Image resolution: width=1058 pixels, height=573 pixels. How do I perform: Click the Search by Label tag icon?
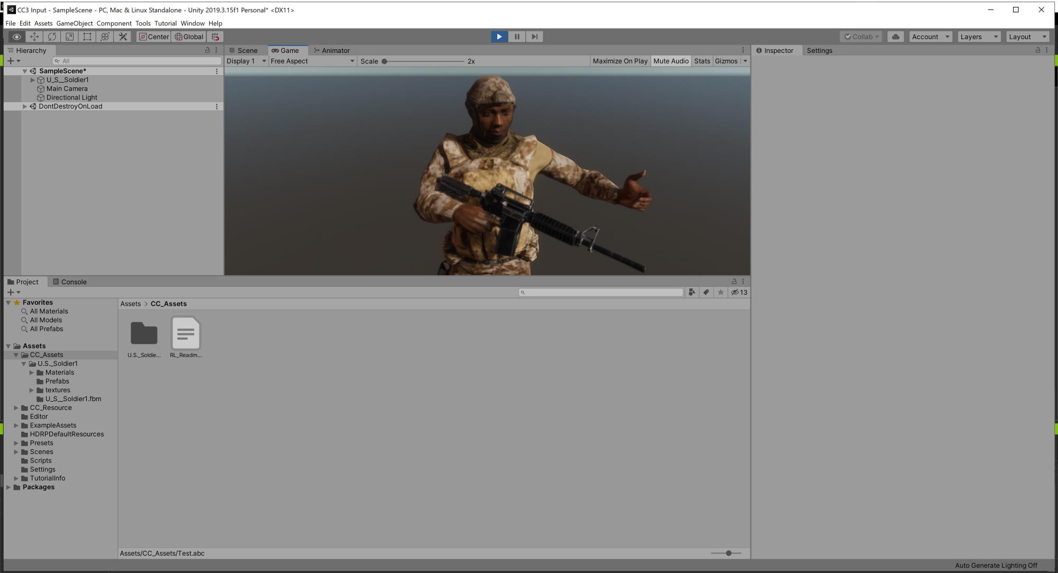point(706,292)
